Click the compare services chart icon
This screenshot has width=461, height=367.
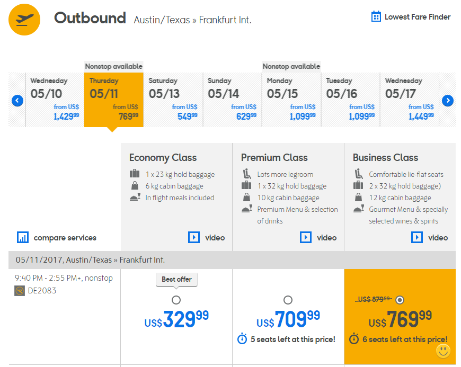(23, 237)
